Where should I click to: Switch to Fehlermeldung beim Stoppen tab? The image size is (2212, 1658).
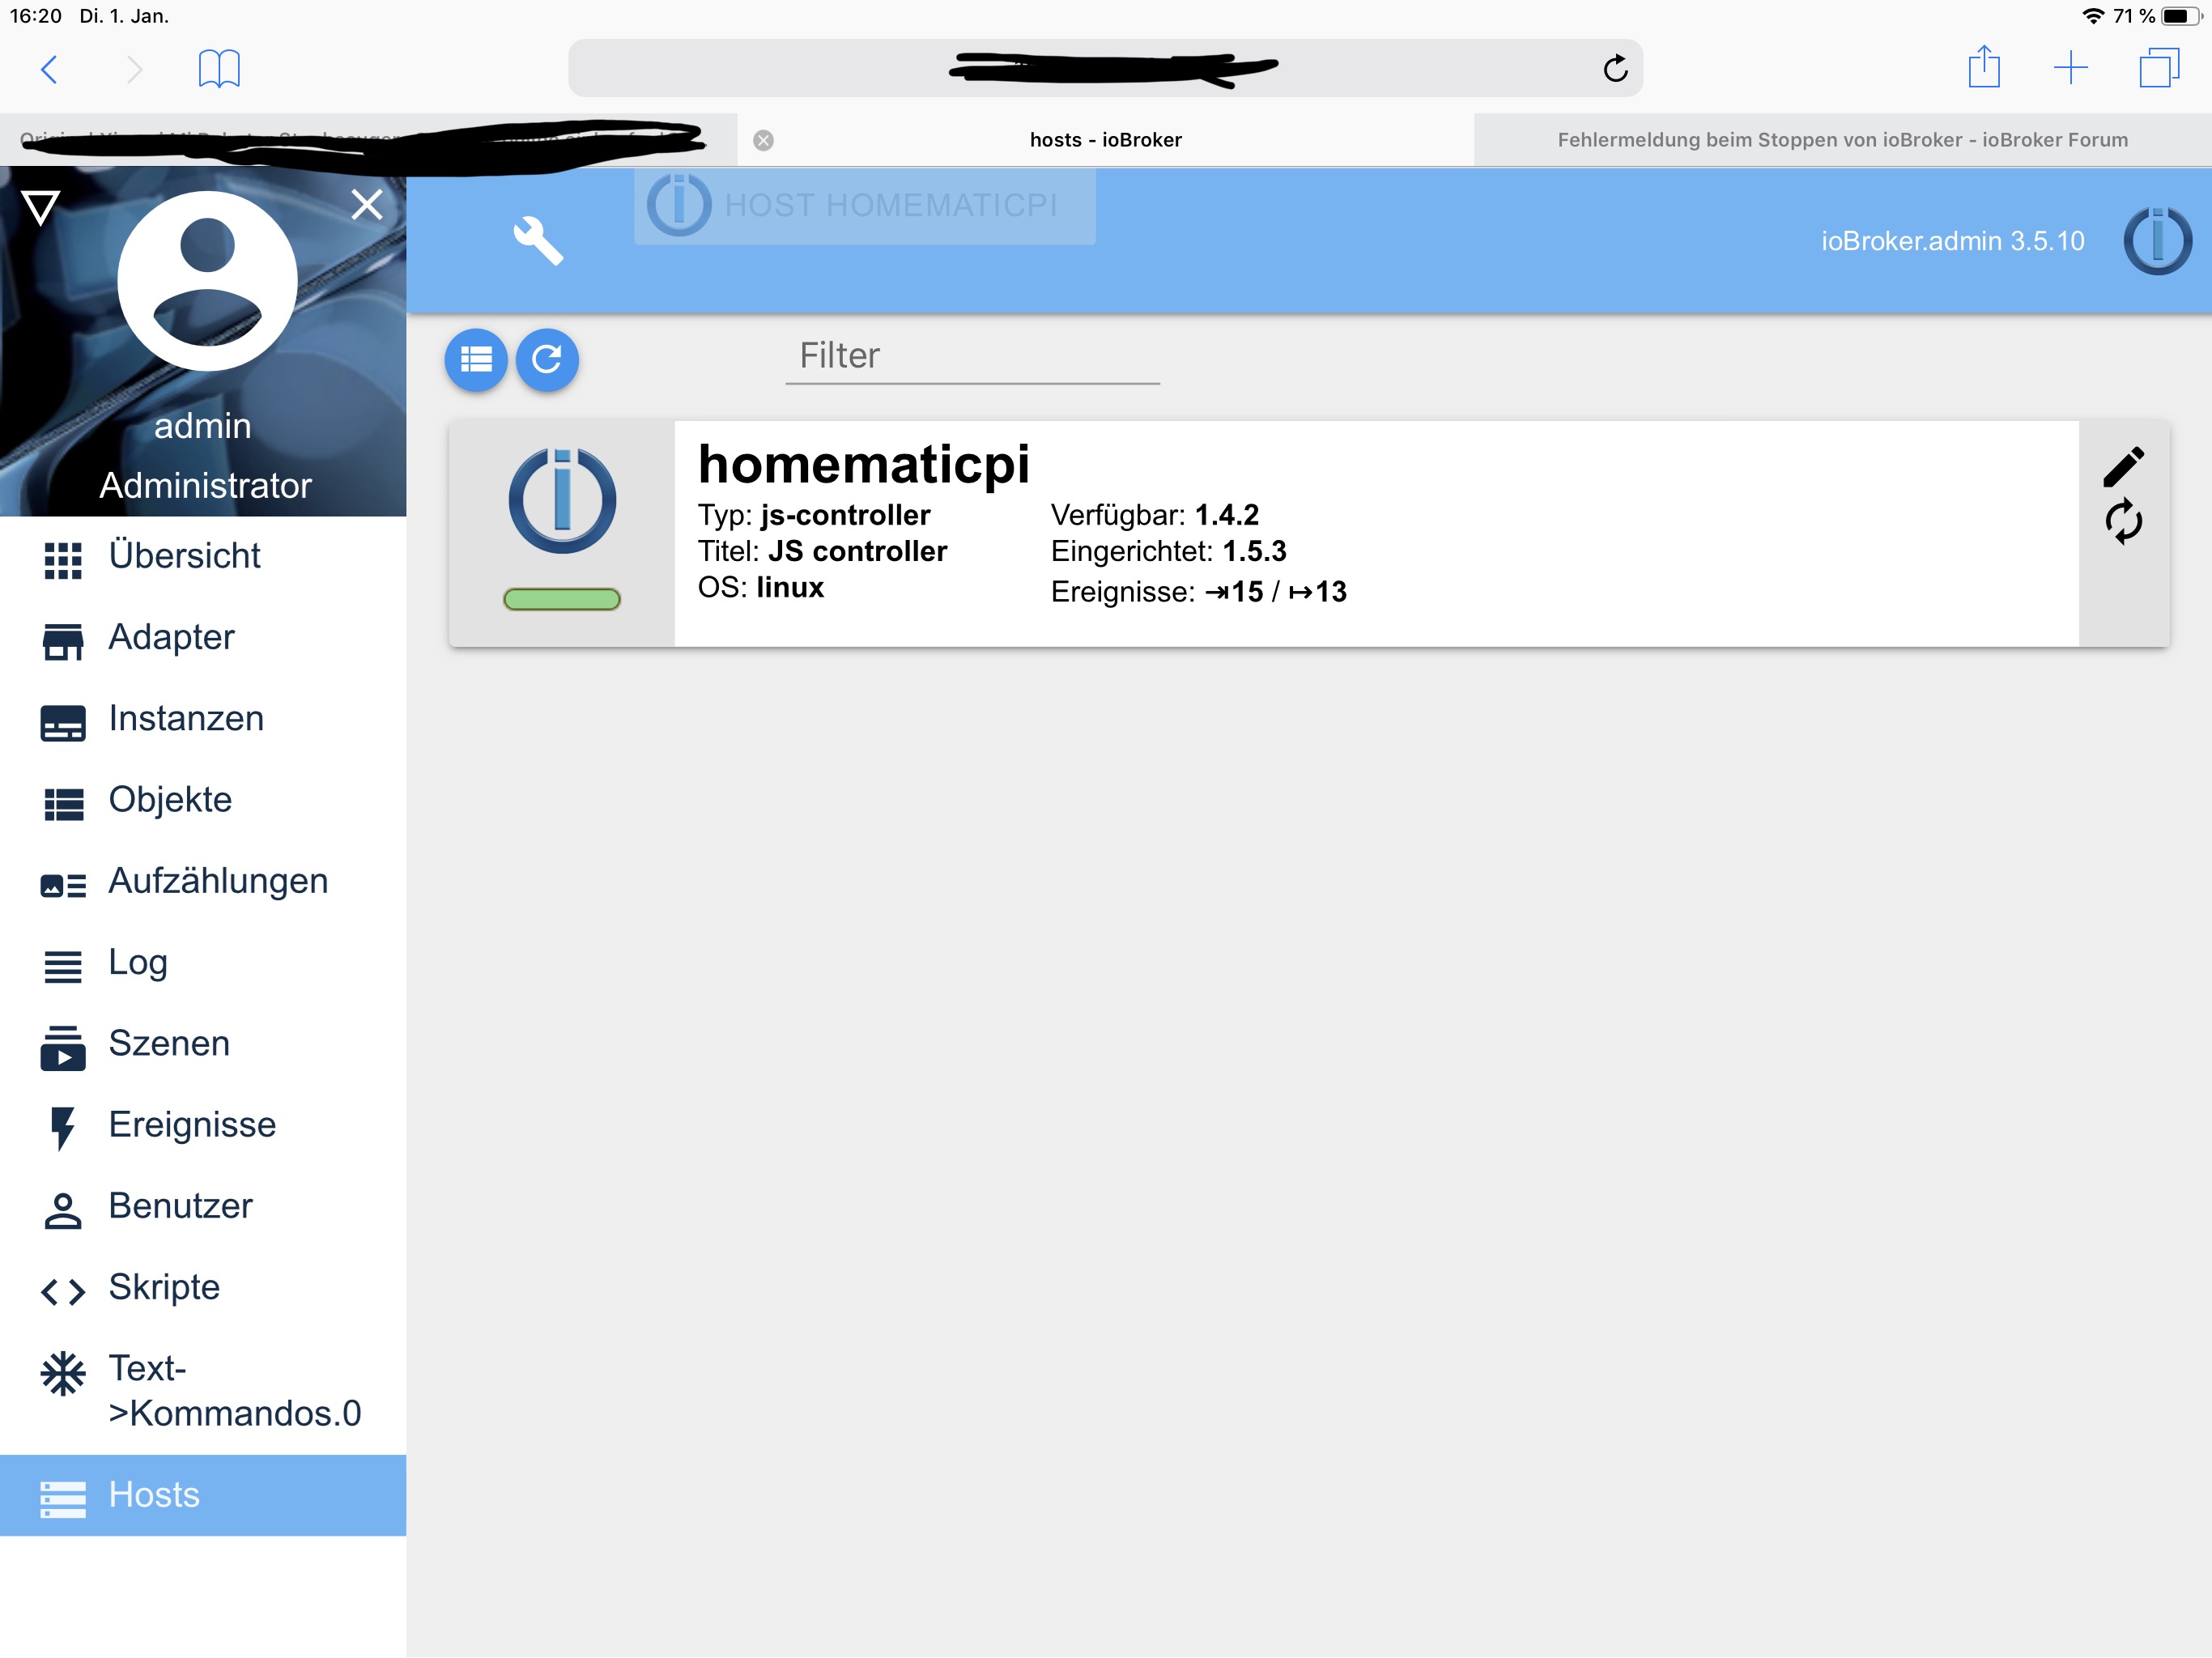[1842, 140]
